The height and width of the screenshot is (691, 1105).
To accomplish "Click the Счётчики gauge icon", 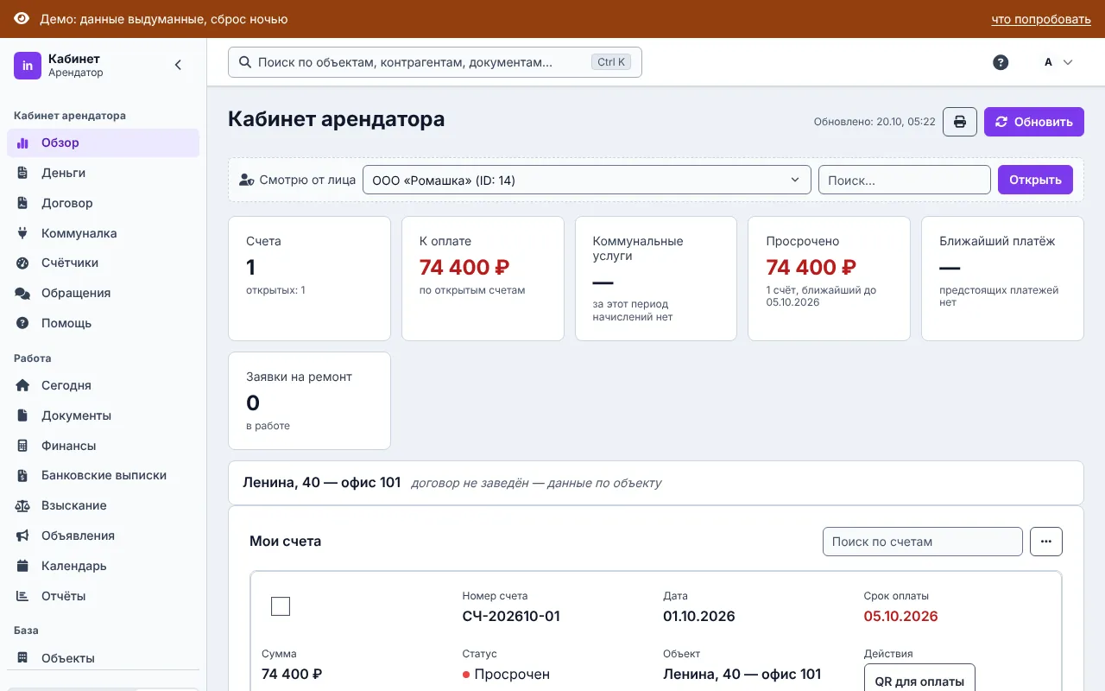I will click(23, 263).
